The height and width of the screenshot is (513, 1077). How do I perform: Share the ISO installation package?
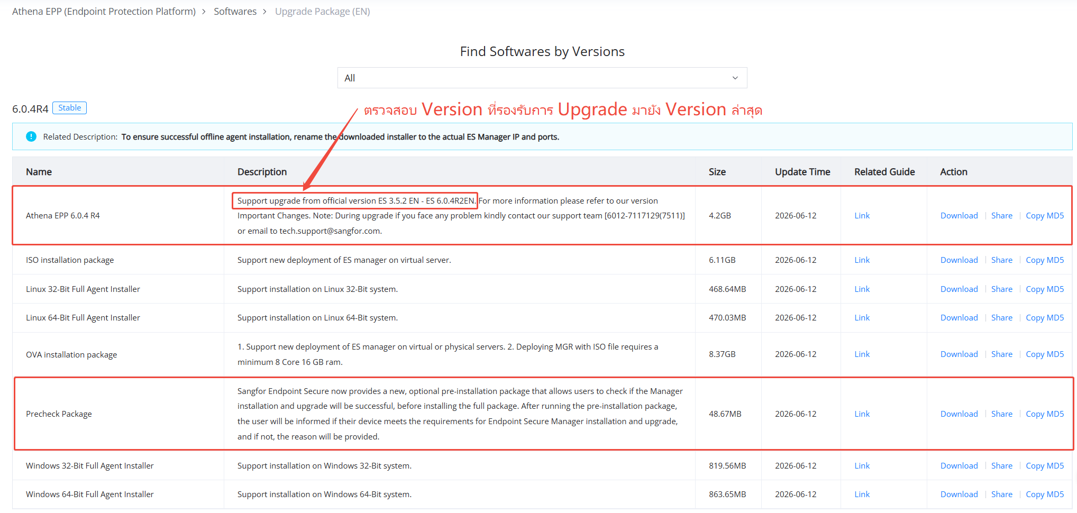click(1002, 260)
